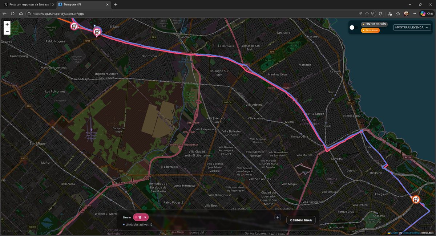Open a new browser tab
The width and height of the screenshot is (436, 236).
click(x=116, y=4)
